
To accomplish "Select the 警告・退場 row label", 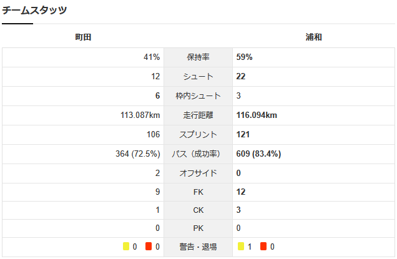I will (198, 247).
